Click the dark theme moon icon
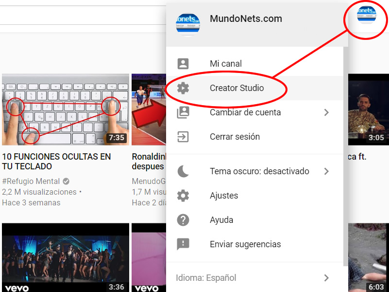Viewport: 389px width, 292px height. point(183,171)
